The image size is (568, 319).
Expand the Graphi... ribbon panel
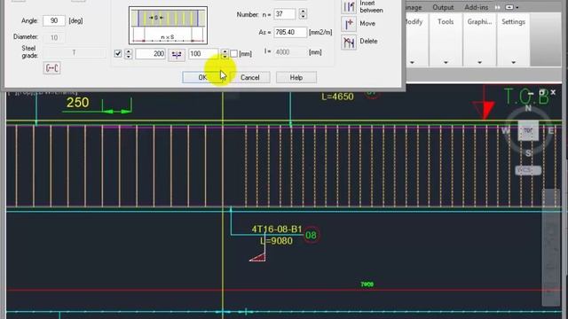pyautogui.click(x=479, y=63)
